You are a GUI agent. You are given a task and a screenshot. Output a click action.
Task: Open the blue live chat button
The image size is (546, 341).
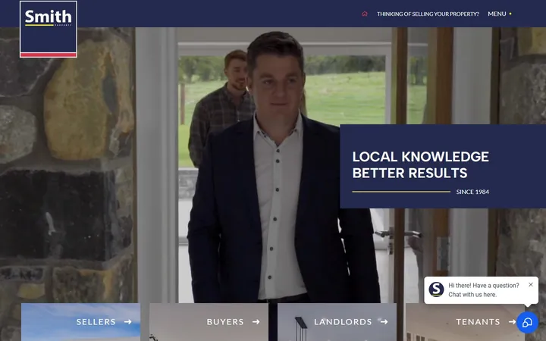coord(527,322)
